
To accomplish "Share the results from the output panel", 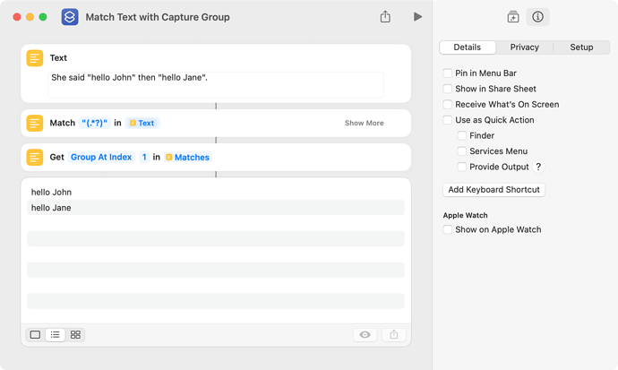I will [394, 334].
